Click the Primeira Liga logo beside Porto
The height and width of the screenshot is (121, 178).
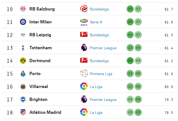coord(84,73)
